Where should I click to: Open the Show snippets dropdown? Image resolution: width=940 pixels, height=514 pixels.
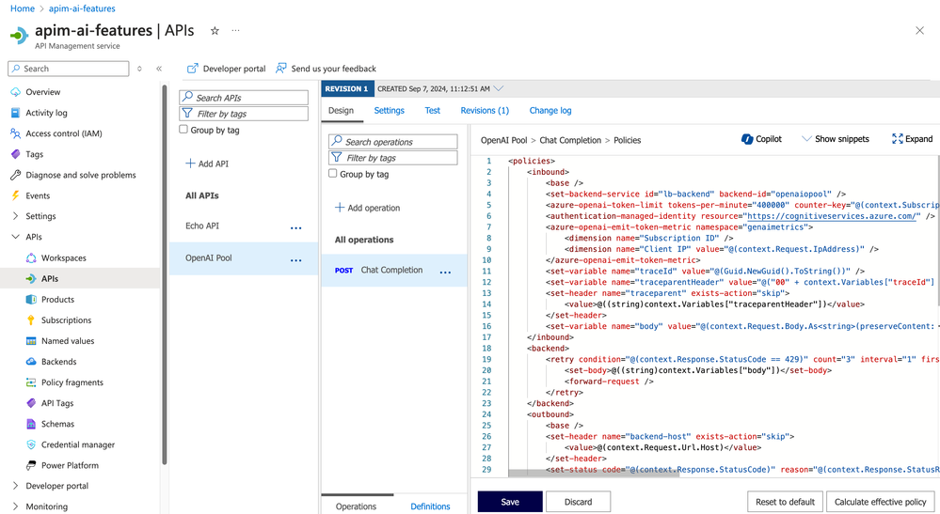836,139
